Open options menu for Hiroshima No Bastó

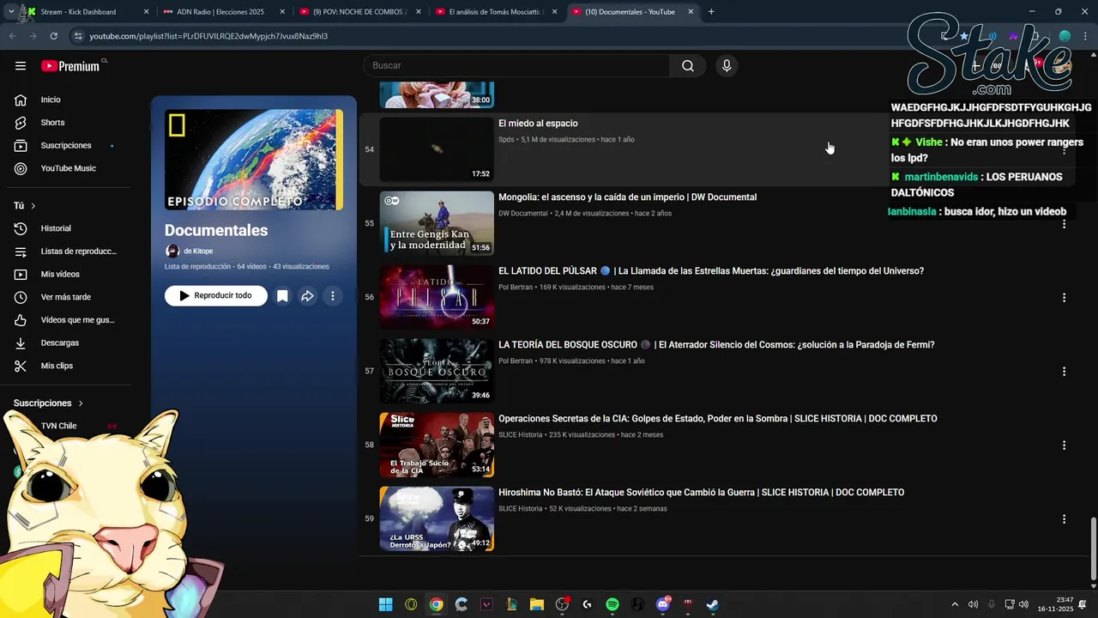pyautogui.click(x=1064, y=519)
